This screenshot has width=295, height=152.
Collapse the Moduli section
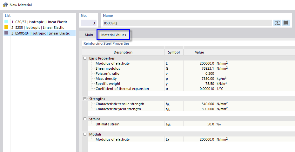[x=85, y=134]
